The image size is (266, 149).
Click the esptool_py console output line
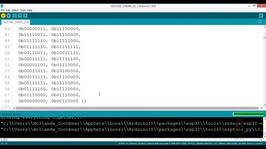click(132, 130)
